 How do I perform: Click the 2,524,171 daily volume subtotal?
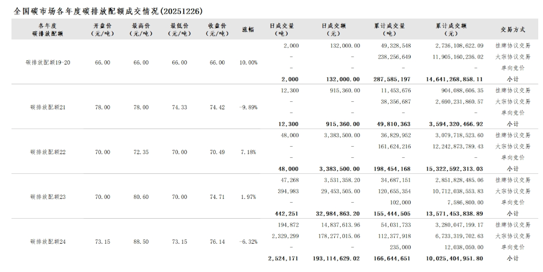(283, 258)
